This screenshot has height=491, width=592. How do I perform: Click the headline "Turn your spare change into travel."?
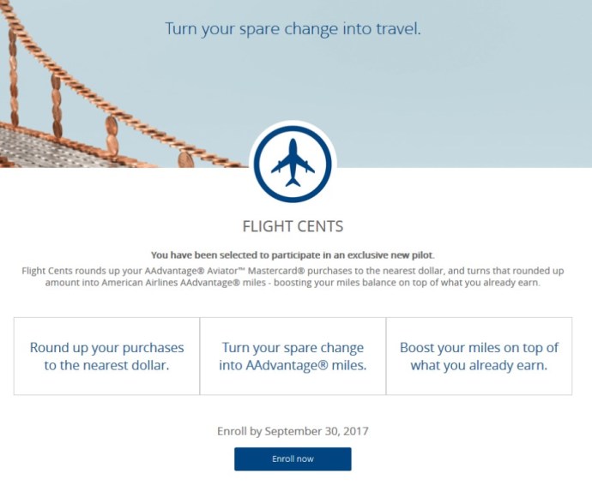pos(293,29)
